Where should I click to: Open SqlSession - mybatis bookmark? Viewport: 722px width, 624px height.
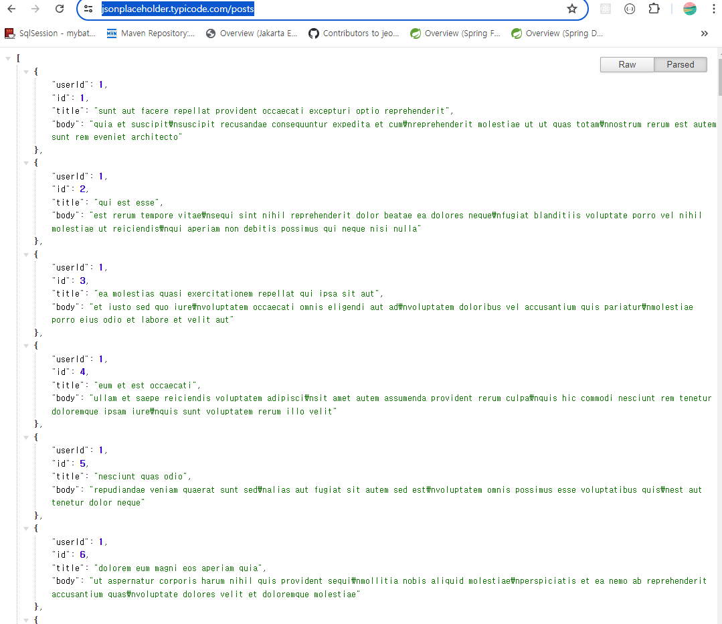tap(50, 33)
